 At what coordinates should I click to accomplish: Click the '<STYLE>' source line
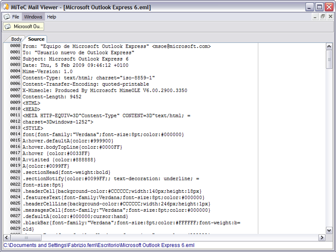pos(33,128)
